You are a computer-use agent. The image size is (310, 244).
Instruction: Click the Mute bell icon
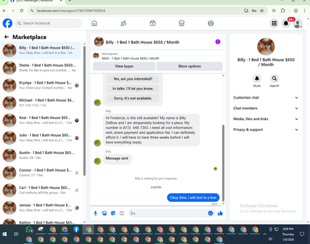coord(257,79)
